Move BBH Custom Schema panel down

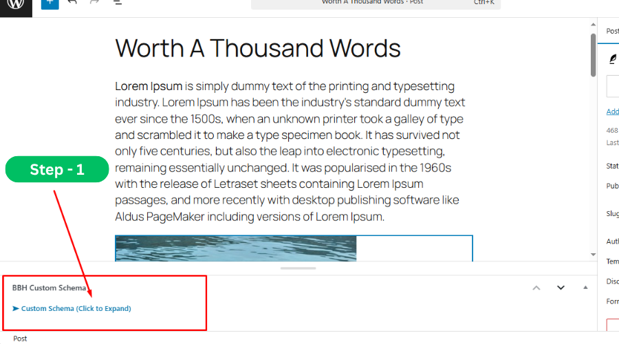tap(561, 288)
